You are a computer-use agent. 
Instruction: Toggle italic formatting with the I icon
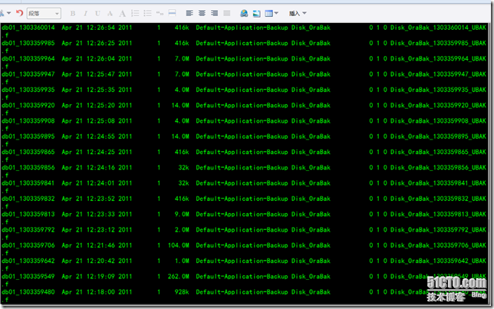[85, 13]
